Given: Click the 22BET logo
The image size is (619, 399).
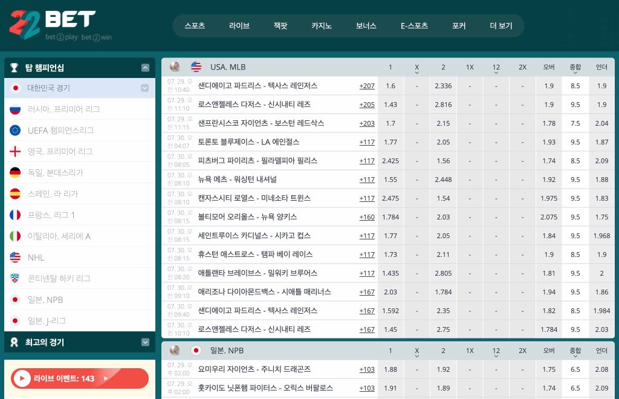Looking at the screenshot, I should coord(60,24).
